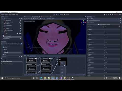This screenshot has width=122, height=91.
Task: Toggle visibility eye of AnimationPlayer node
Action: pyautogui.click(x=21, y=38)
